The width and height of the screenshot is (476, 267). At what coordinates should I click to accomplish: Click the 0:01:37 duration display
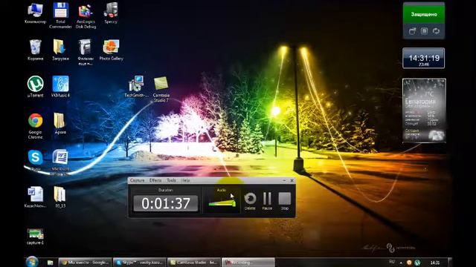tap(166, 203)
